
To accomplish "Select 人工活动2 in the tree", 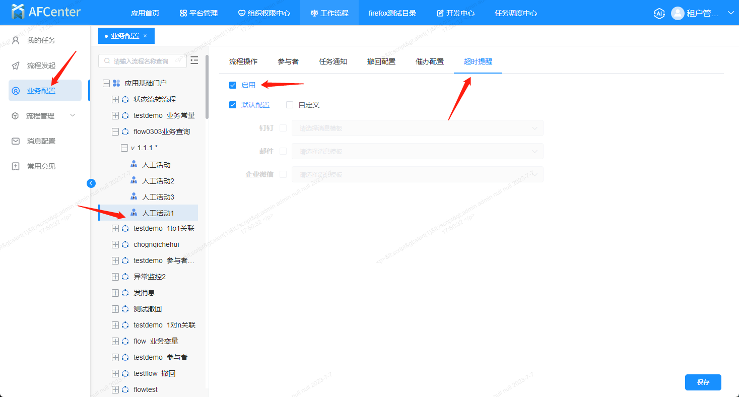I will 158,181.
